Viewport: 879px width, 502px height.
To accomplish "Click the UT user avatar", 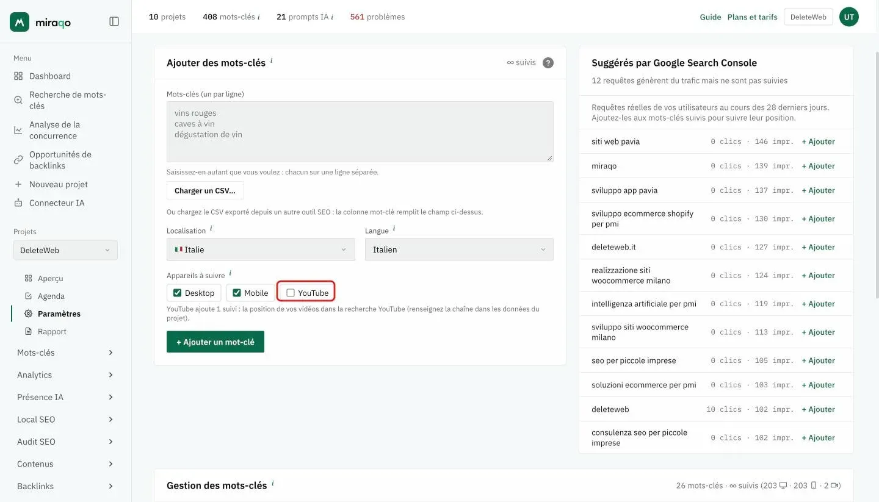I will pos(849,17).
